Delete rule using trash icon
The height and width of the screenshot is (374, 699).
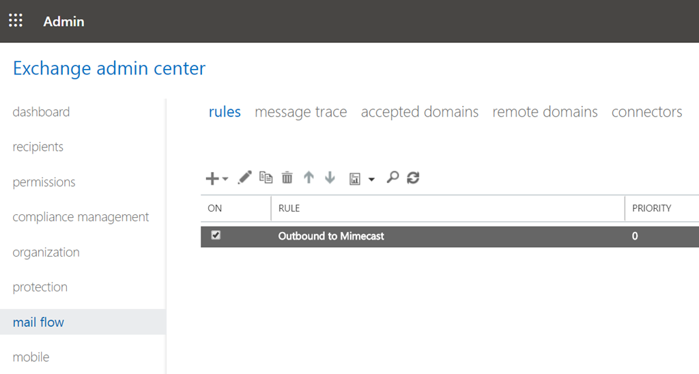point(287,177)
